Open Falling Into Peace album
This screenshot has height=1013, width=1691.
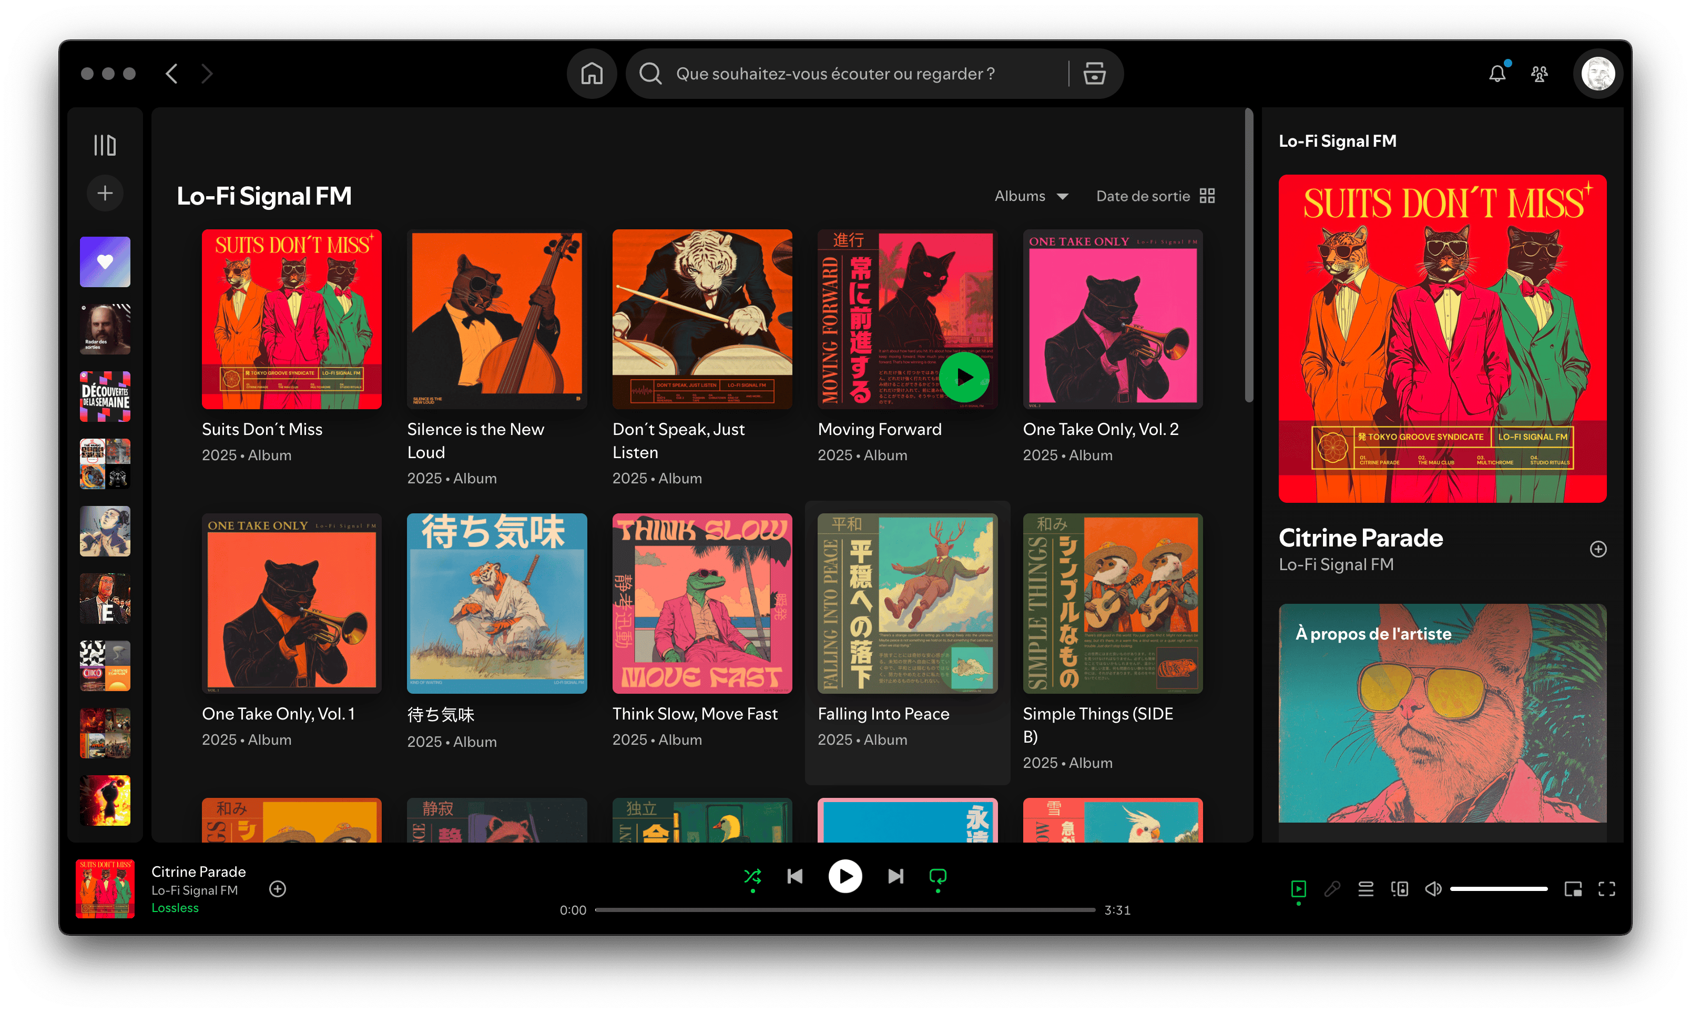point(907,603)
